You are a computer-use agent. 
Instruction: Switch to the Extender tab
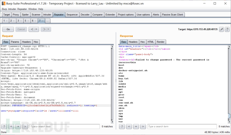110,15
